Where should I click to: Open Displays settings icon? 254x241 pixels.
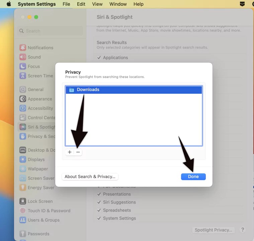[23, 159]
